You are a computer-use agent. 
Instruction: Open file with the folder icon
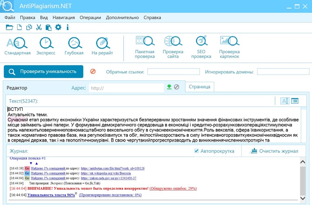tap(9, 27)
